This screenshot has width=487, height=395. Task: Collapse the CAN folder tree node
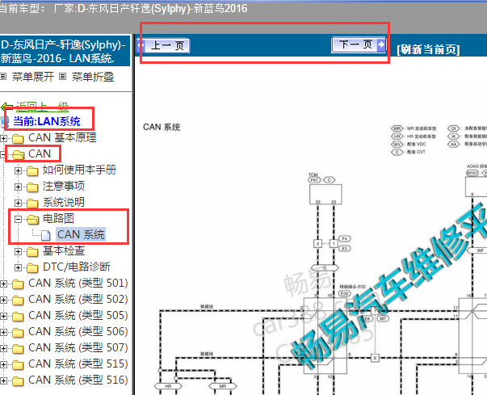click(x=2, y=154)
